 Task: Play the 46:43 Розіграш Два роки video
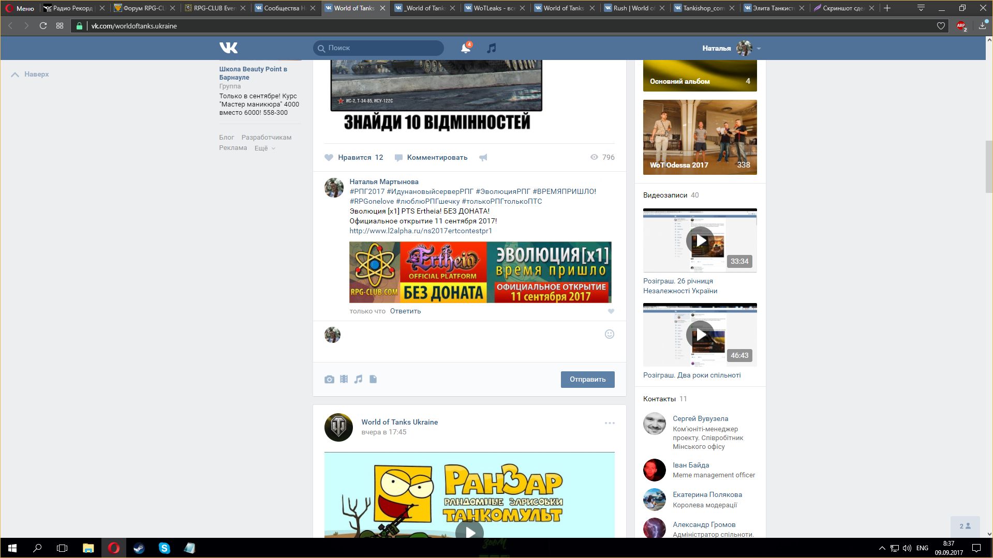(x=700, y=335)
